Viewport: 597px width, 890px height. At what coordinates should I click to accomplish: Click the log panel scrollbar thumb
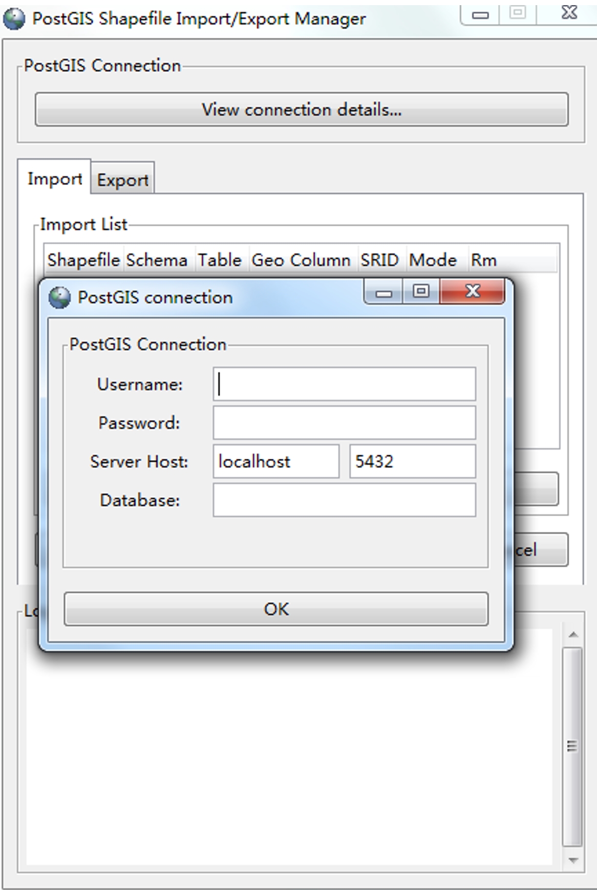[x=572, y=747]
